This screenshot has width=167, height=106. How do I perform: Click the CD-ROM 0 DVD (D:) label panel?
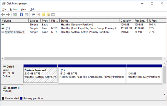click(12, 90)
